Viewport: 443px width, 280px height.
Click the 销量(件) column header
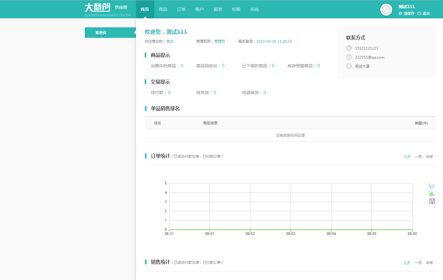click(421, 123)
